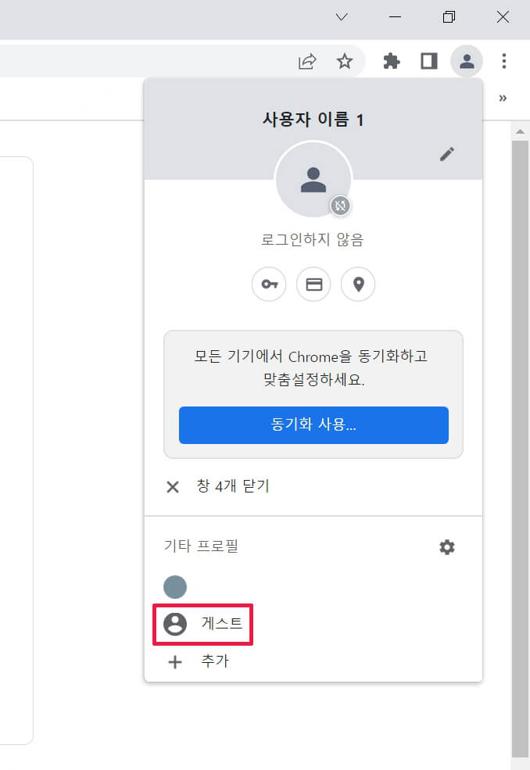The image size is (530, 770).
Task: Click the bookmark star icon
Action: point(345,61)
